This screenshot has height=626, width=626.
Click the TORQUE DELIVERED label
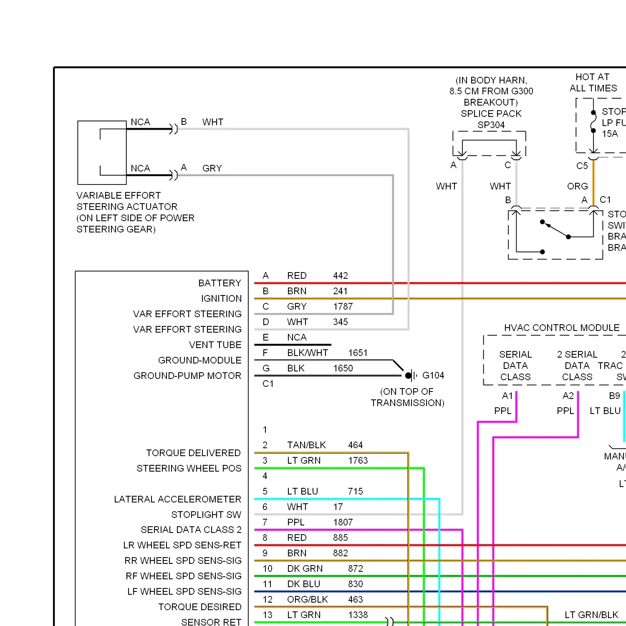[x=194, y=453]
